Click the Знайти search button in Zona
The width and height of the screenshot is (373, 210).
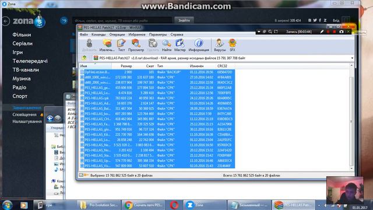coord(184,20)
